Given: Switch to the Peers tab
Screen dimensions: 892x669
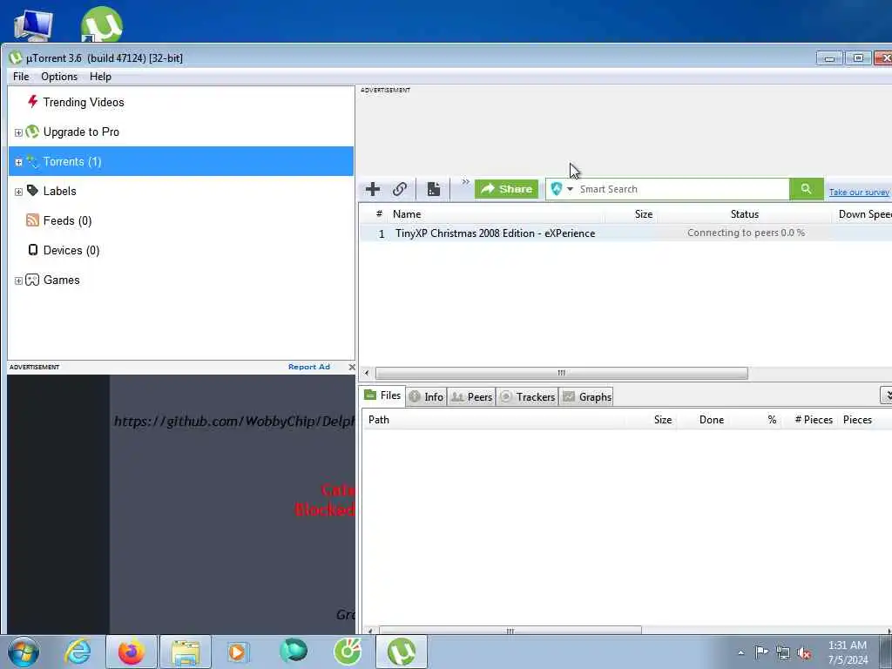Looking at the screenshot, I should (471, 397).
